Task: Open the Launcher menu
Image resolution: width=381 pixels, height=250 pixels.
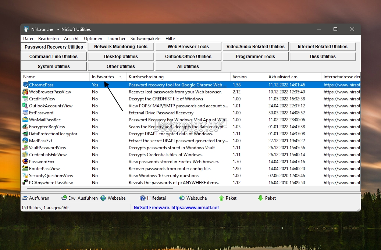Action: (x=116, y=39)
